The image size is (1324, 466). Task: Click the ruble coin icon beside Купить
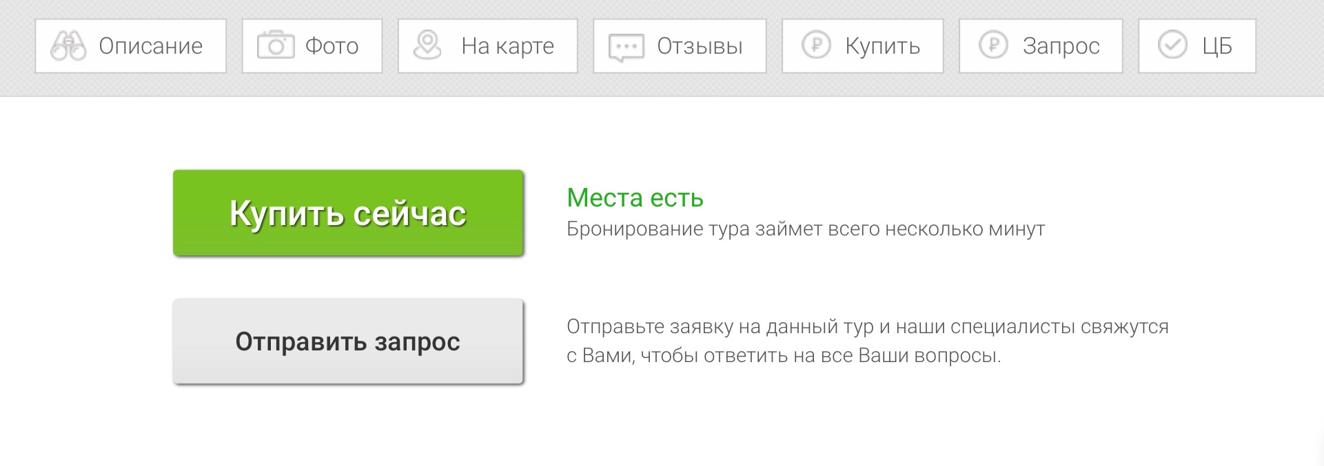pyautogui.click(x=816, y=45)
